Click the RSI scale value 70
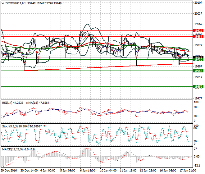The height and width of the screenshot is (174, 205). (x=195, y=107)
